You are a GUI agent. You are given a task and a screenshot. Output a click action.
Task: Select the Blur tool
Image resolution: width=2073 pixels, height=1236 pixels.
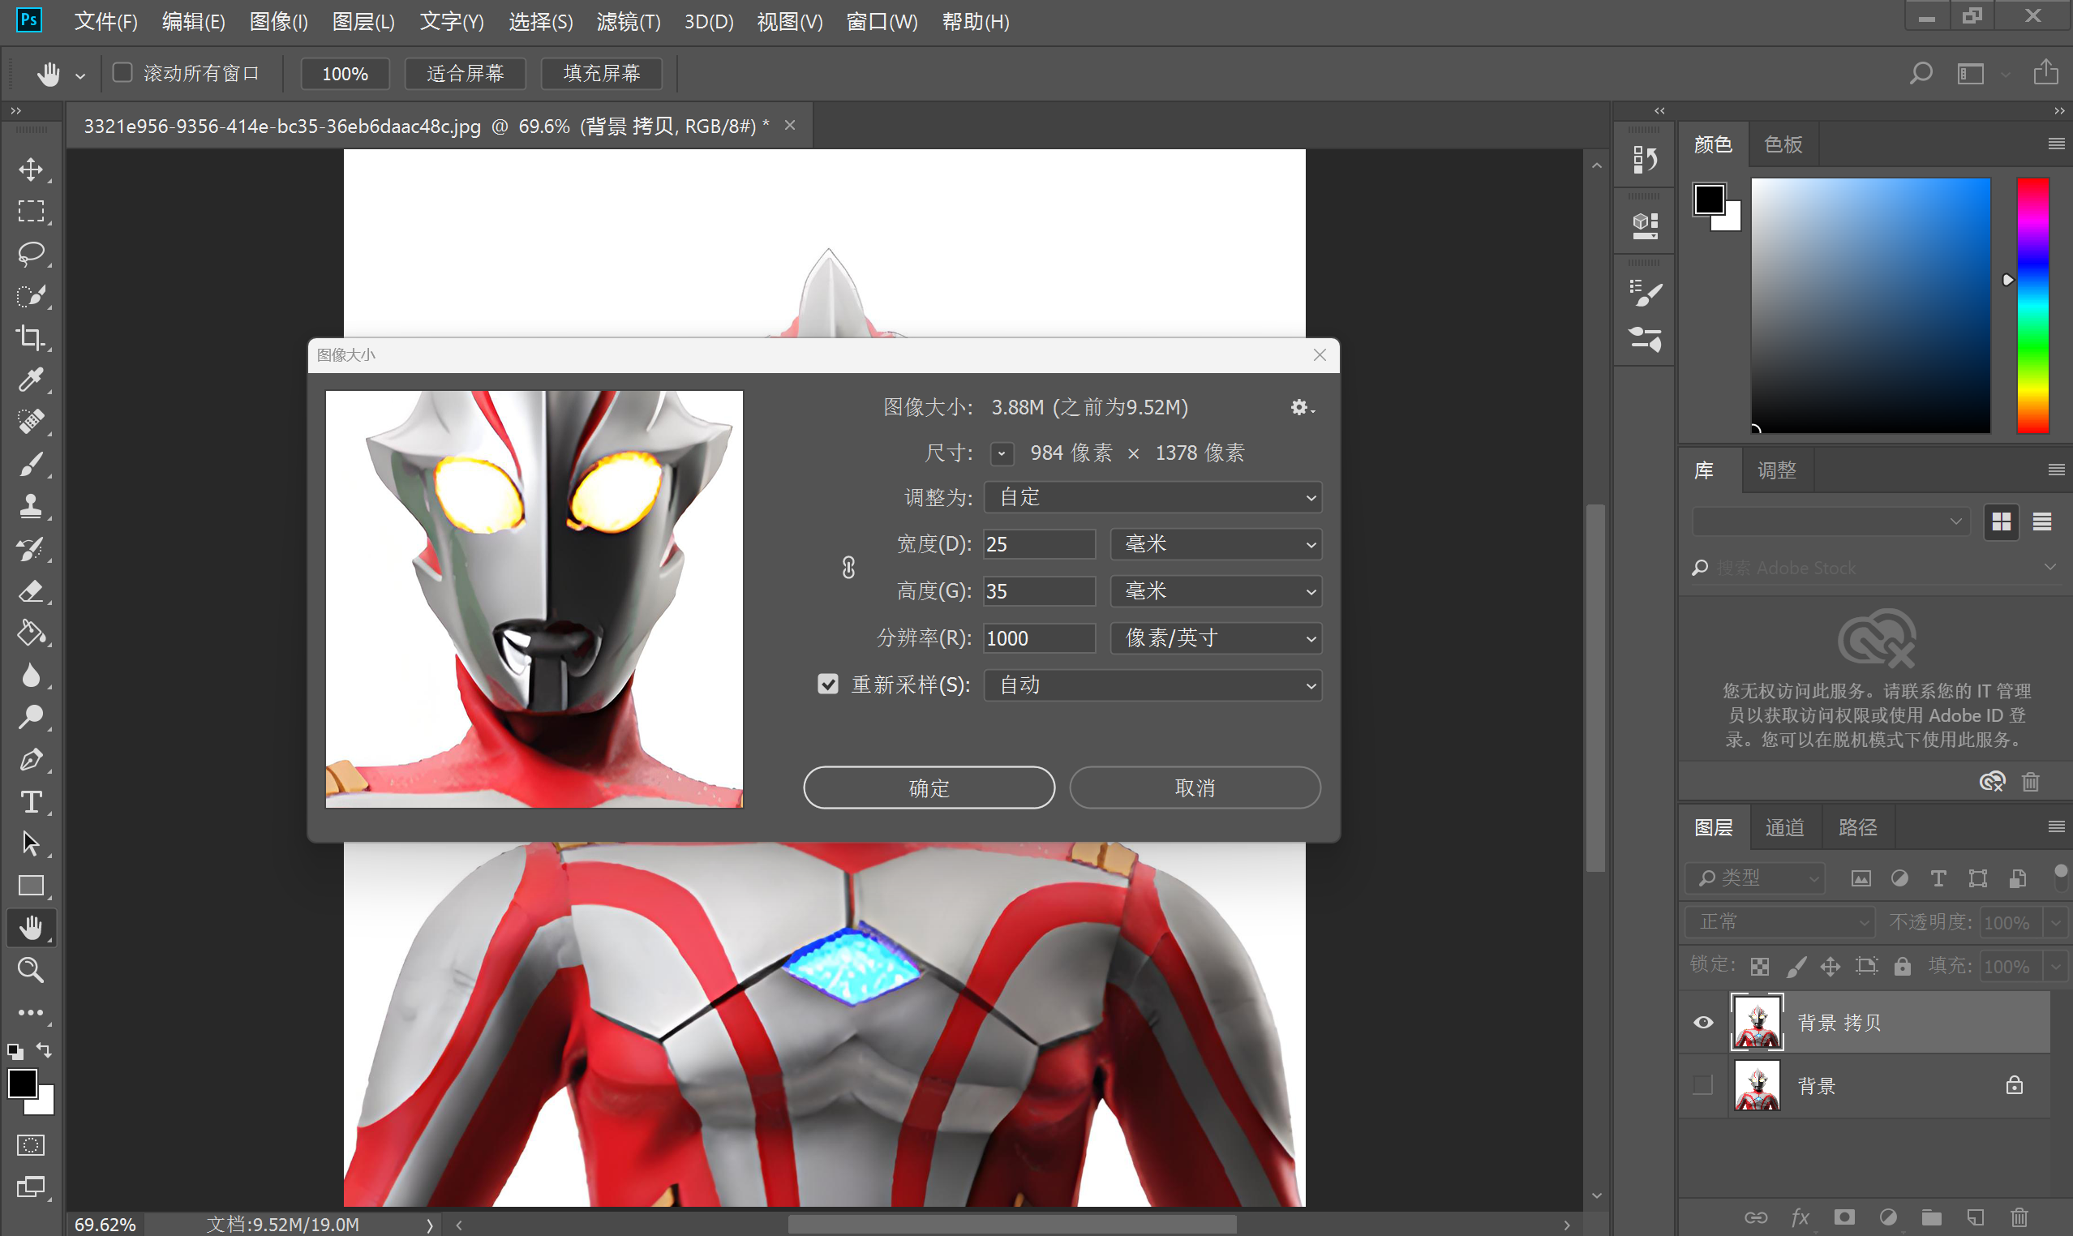click(32, 676)
